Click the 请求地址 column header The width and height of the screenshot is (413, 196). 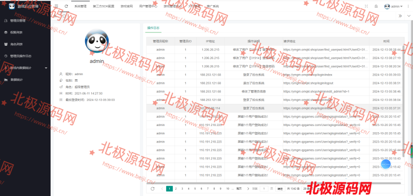pyautogui.click(x=326, y=41)
